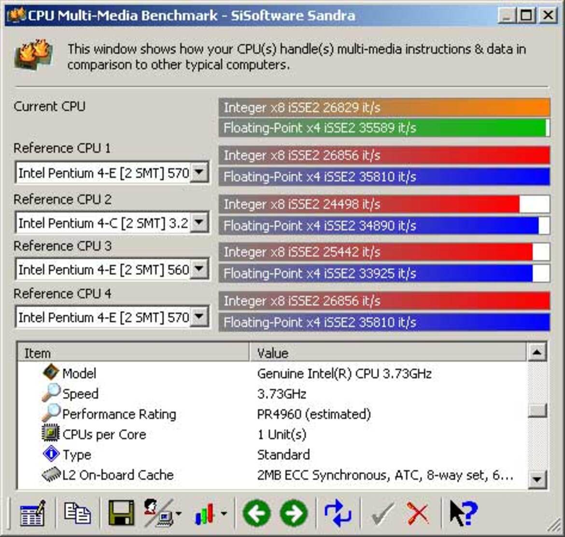Open the options table icon in the toolbar
Viewport: 565px width, 537px height.
(x=32, y=513)
